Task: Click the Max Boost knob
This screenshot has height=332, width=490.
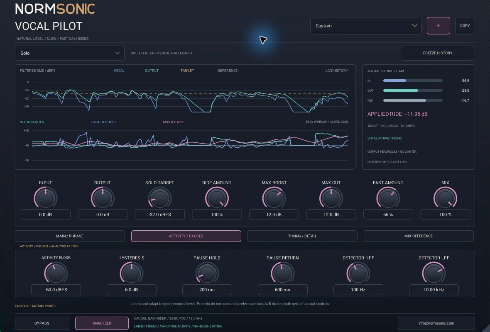Action: click(274, 198)
